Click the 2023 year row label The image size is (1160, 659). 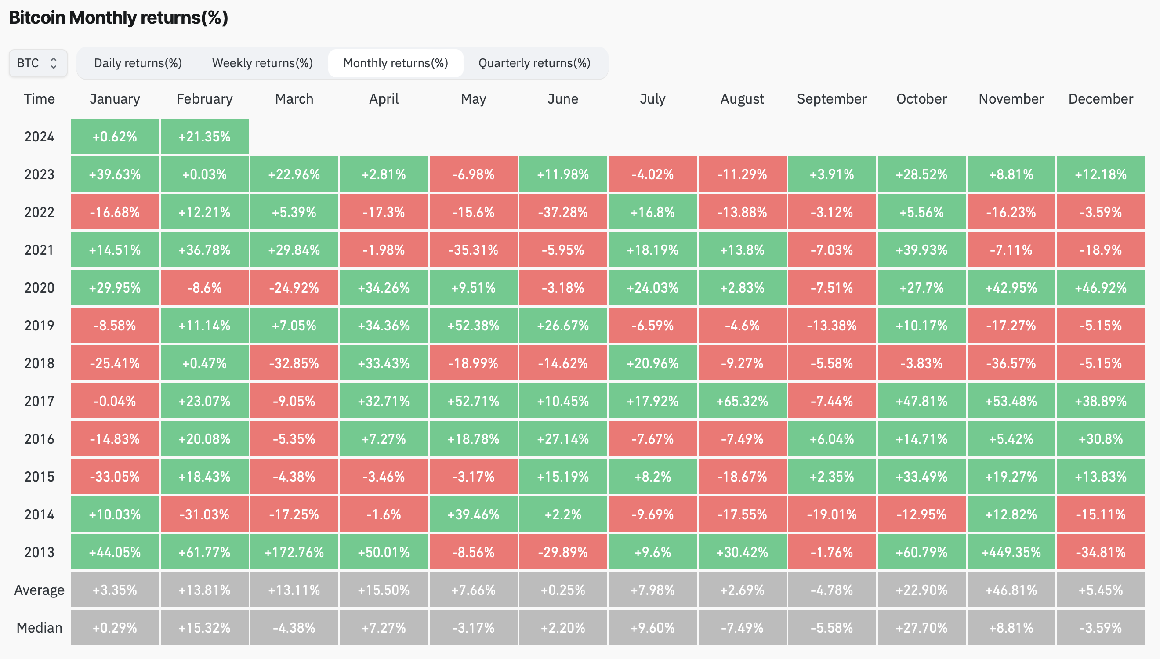(x=39, y=174)
